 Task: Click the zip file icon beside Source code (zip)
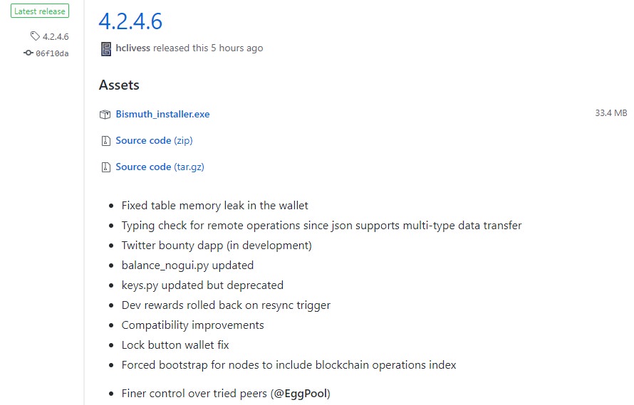point(105,141)
